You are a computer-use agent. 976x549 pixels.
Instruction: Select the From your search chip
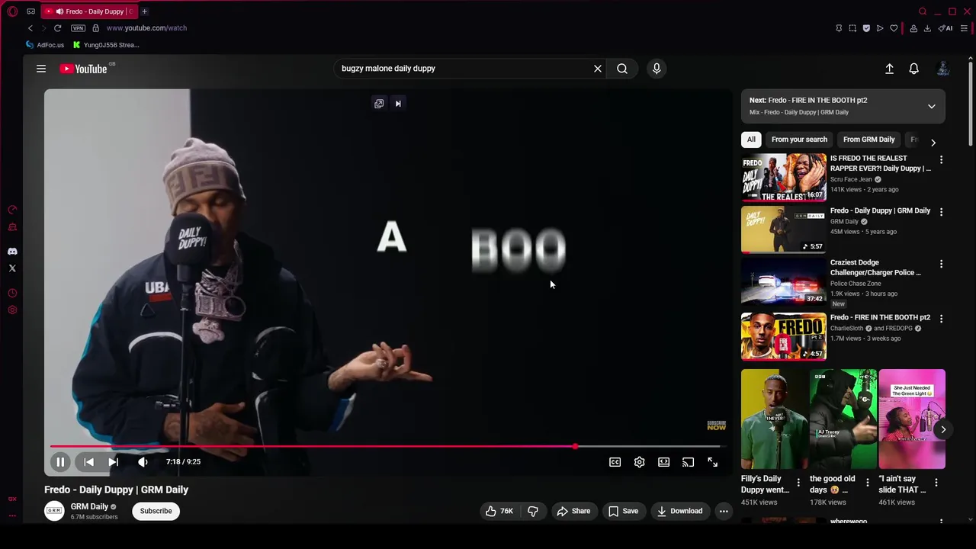tap(799, 140)
